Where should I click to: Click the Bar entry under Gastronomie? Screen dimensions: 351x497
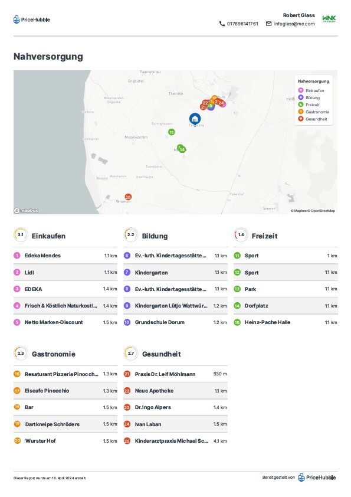click(65, 407)
